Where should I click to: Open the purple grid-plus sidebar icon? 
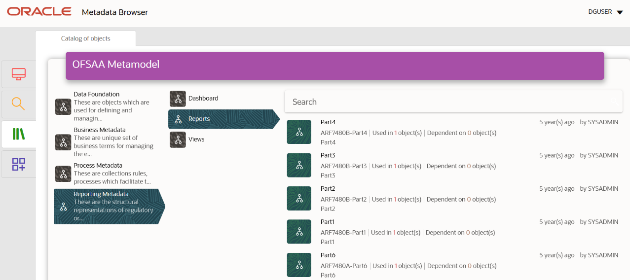pos(18,164)
